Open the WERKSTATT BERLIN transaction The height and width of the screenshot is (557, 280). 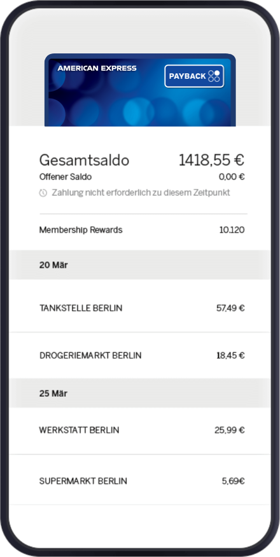(140, 430)
